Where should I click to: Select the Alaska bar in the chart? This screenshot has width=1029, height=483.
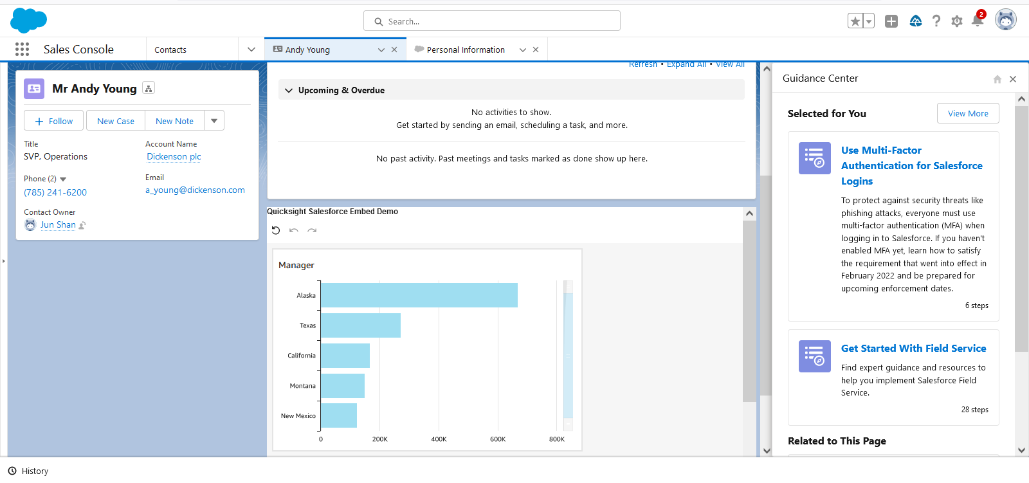419,295
